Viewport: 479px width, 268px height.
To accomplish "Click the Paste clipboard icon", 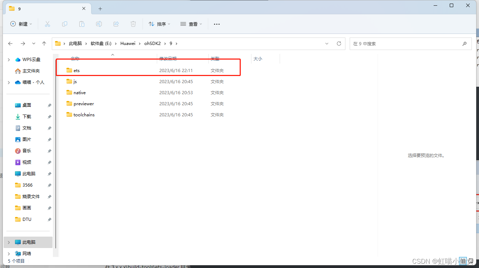I will click(x=82, y=24).
